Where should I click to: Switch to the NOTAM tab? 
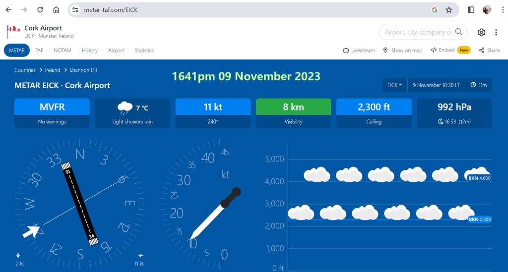tap(63, 51)
